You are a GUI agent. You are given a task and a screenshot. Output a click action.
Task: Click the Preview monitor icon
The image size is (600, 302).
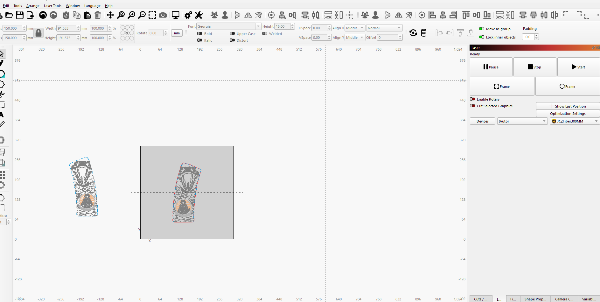(175, 15)
